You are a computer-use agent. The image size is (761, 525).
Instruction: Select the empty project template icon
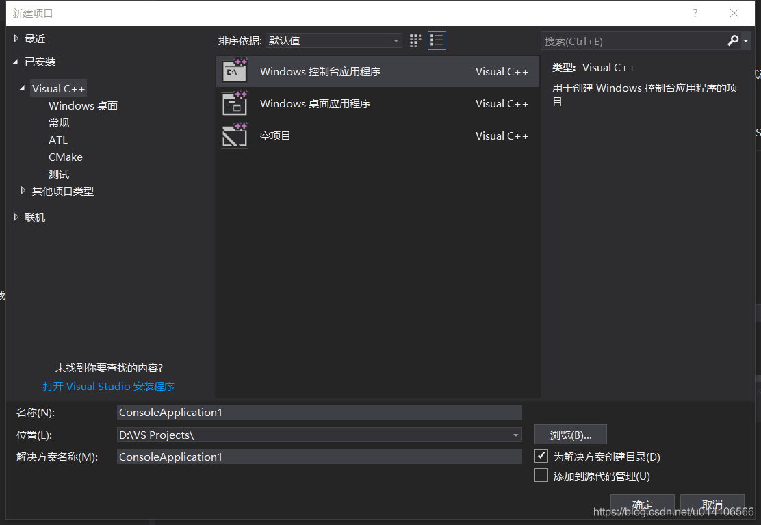click(235, 136)
